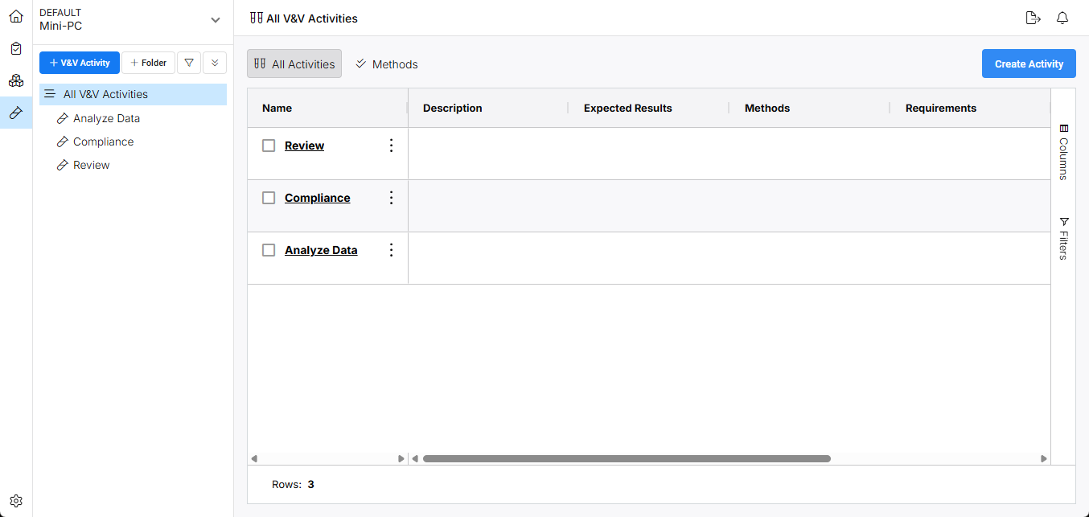Image resolution: width=1089 pixels, height=517 pixels.
Task: Click the Create Activity button
Action: point(1029,64)
